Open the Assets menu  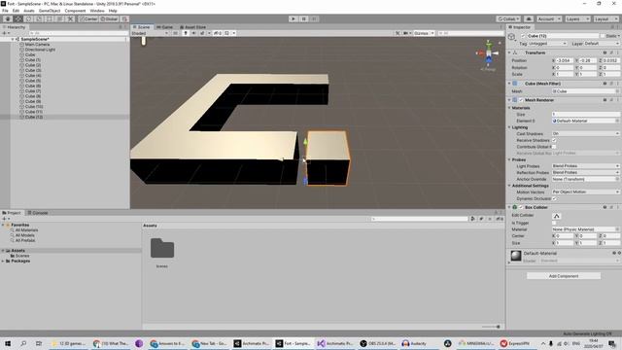[29, 11]
